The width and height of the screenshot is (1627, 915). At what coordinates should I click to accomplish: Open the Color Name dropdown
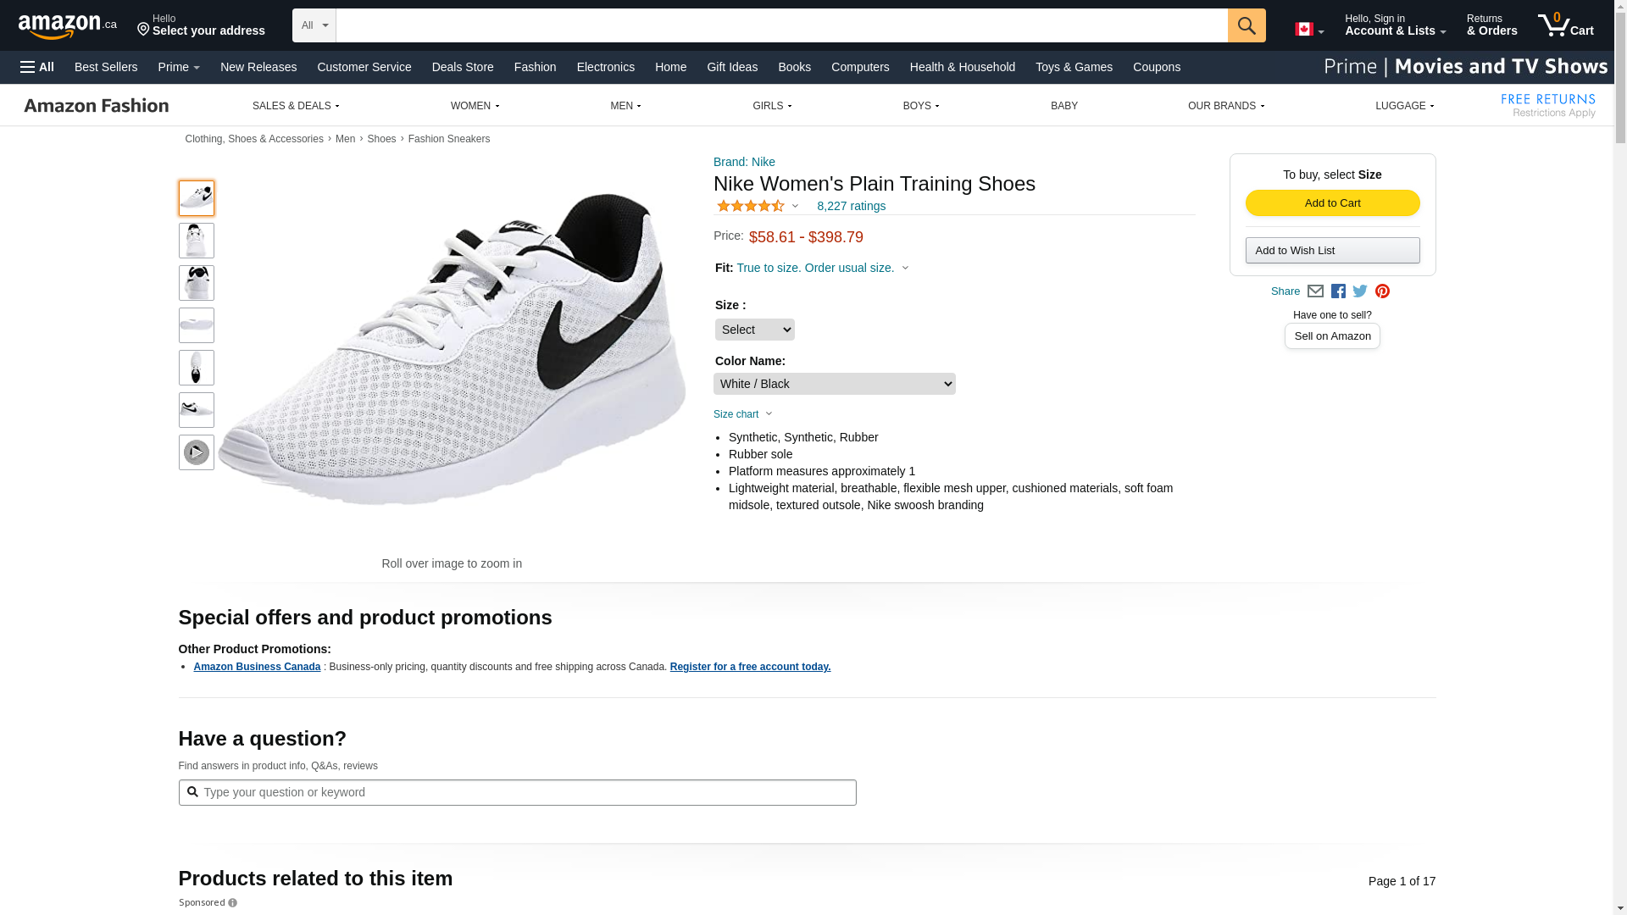(x=835, y=384)
